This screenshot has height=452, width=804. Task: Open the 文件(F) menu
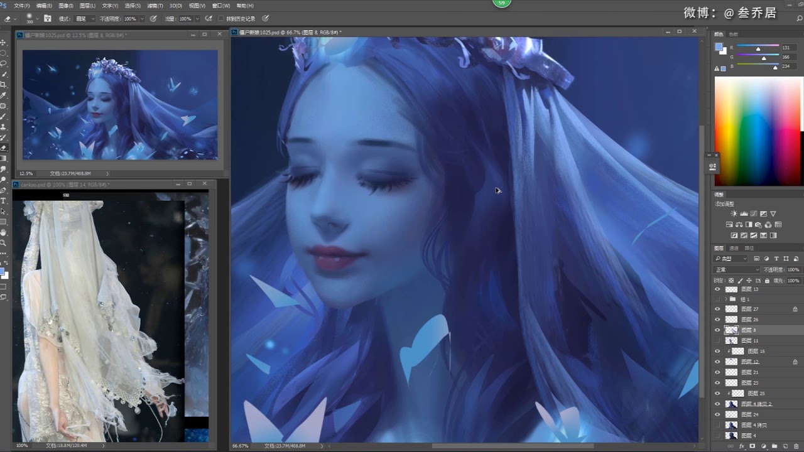tap(21, 6)
